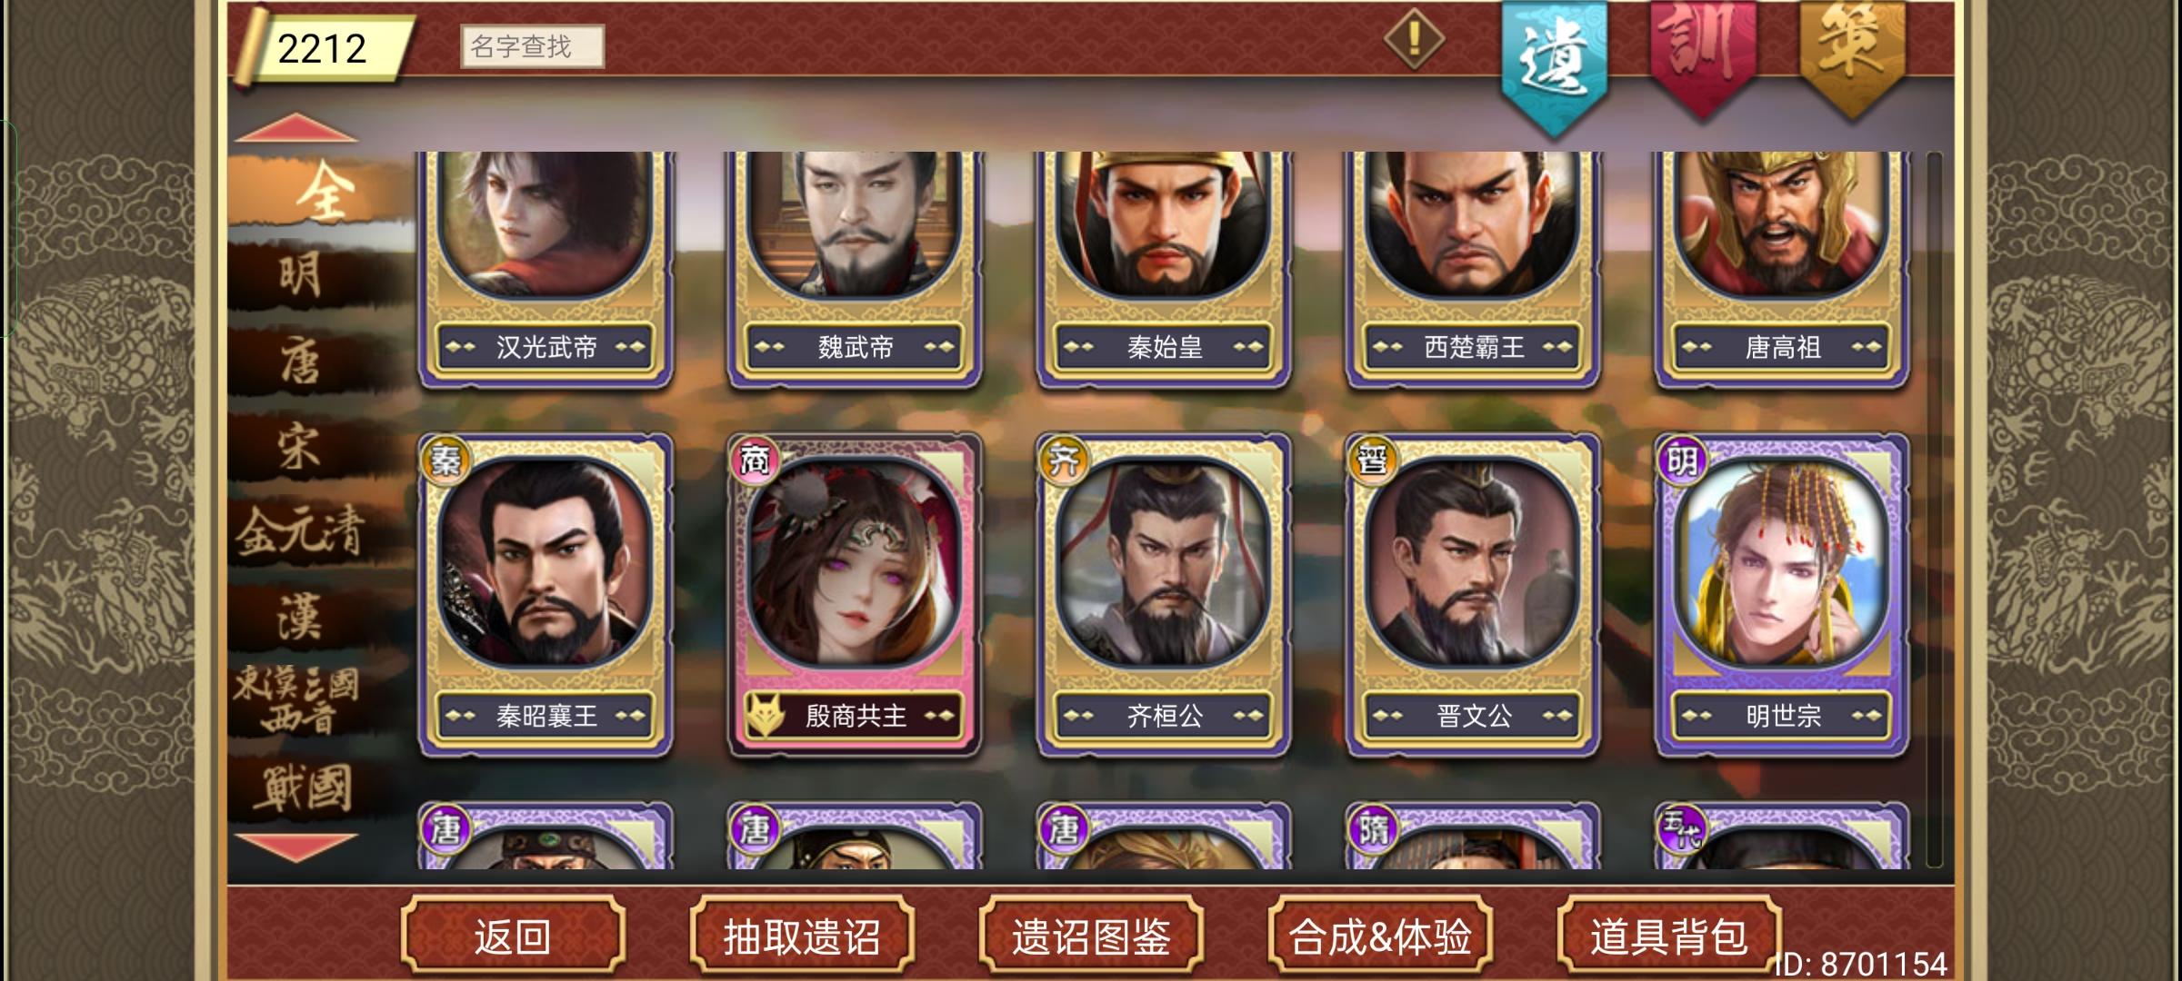Select the 金元清 dynasty filter
The image size is (2182, 981).
(300, 531)
